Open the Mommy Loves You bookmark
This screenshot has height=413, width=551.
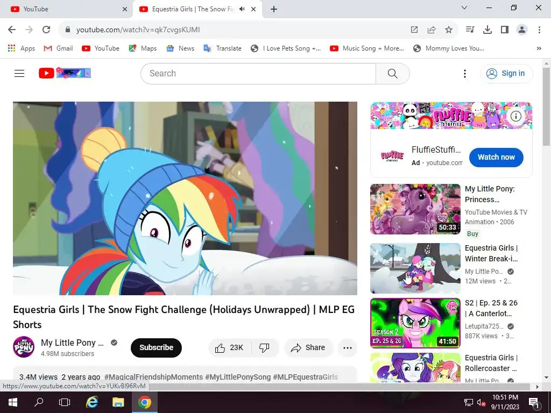448,48
